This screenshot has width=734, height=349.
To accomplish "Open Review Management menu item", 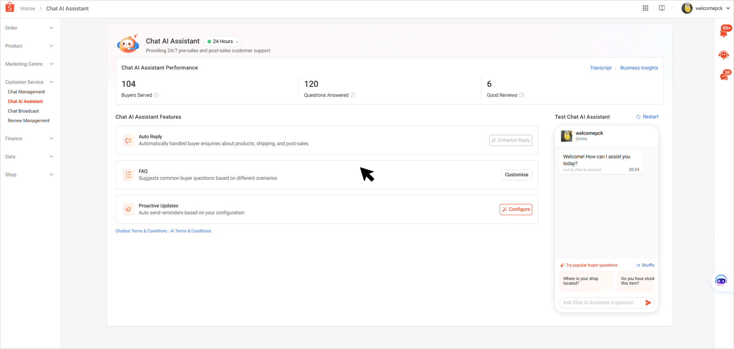I will tap(29, 121).
